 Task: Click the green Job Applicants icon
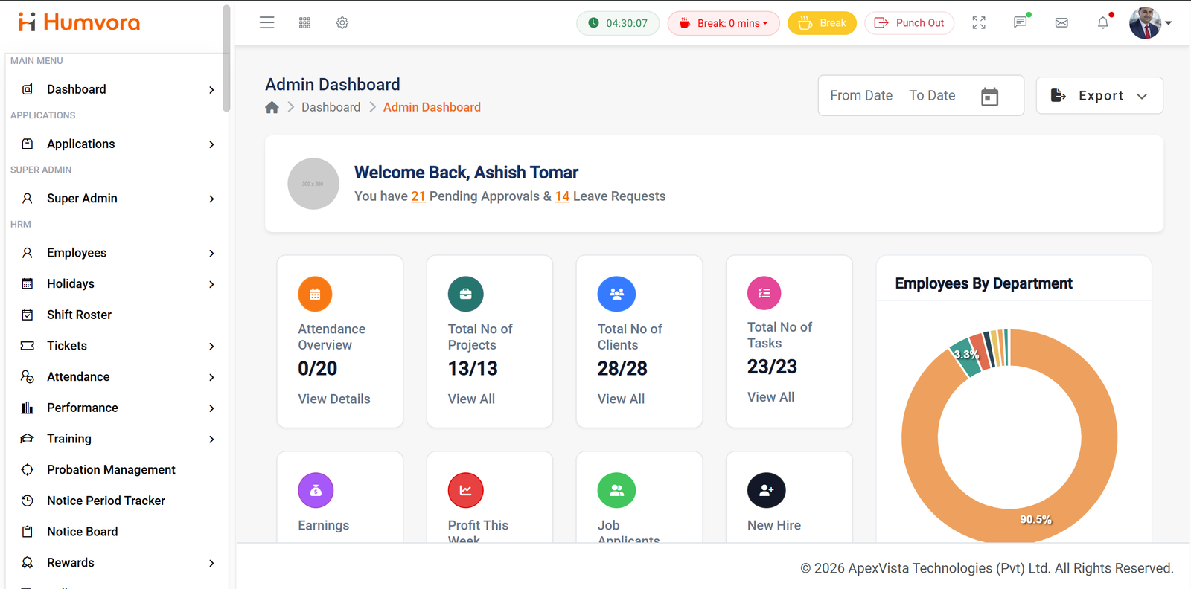coord(616,491)
